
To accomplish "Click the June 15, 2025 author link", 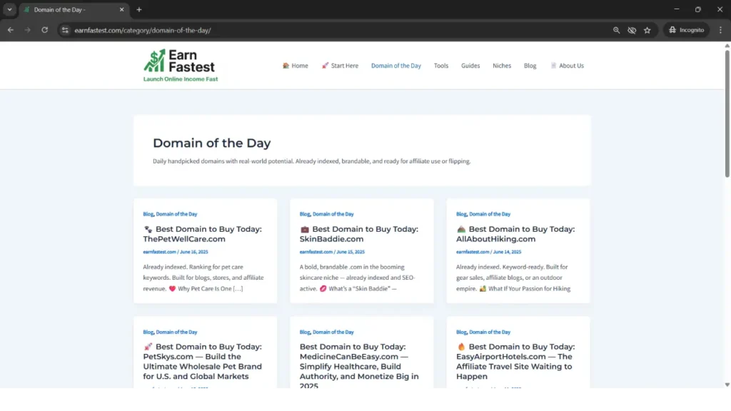I will point(316,252).
